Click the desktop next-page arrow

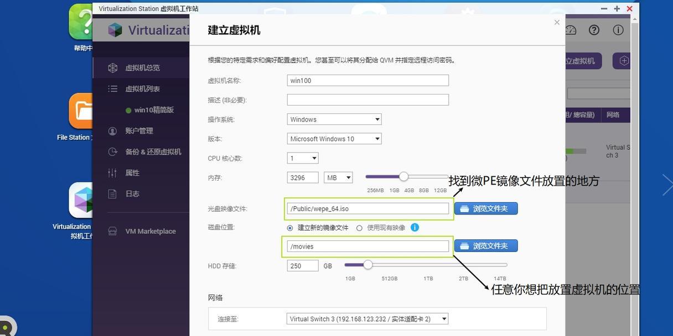tap(667, 185)
